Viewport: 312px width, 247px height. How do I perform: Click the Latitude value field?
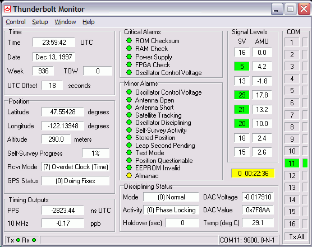tap(63, 112)
